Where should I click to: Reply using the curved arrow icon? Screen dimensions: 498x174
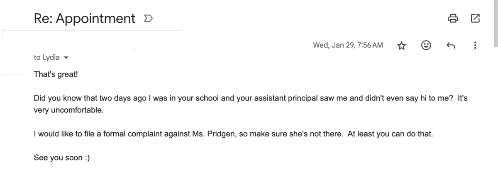coord(450,45)
